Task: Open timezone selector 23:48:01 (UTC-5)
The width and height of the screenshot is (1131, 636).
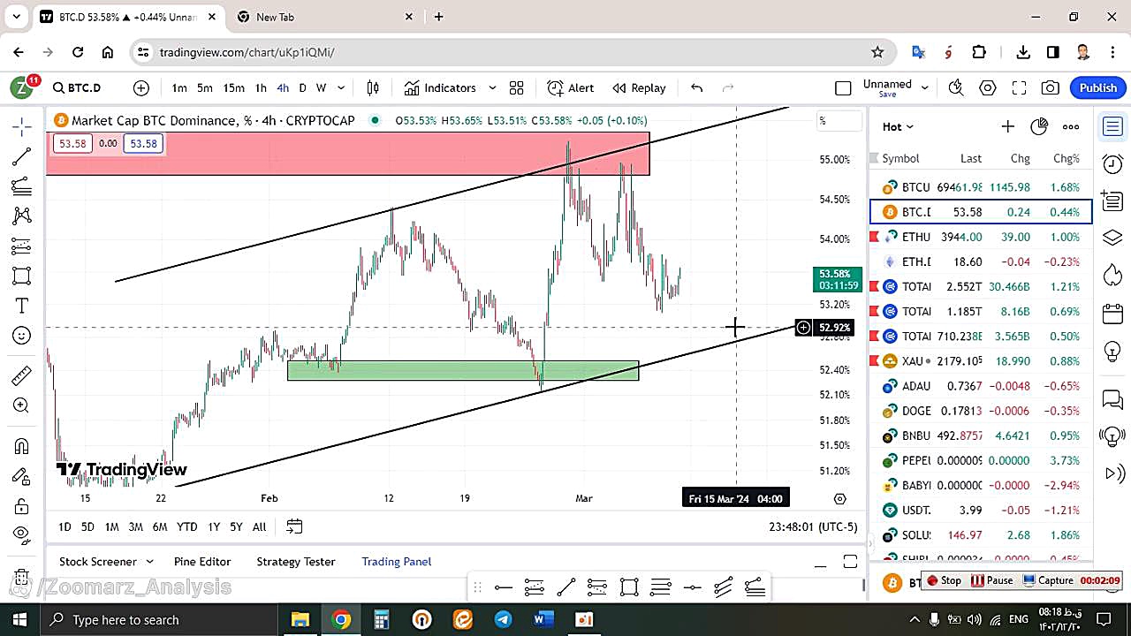Action: [x=813, y=526]
